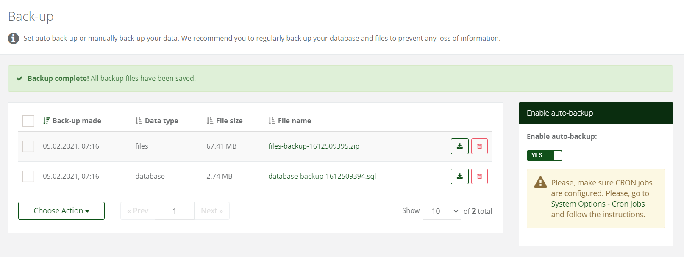Image resolution: width=684 pixels, height=257 pixels.
Task: Select the database backup row checkbox
Action: (x=28, y=176)
